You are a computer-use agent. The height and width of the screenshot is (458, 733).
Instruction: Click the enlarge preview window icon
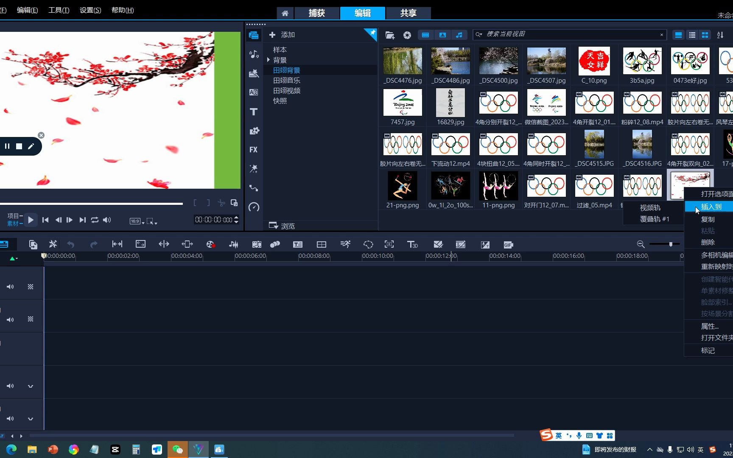click(234, 203)
